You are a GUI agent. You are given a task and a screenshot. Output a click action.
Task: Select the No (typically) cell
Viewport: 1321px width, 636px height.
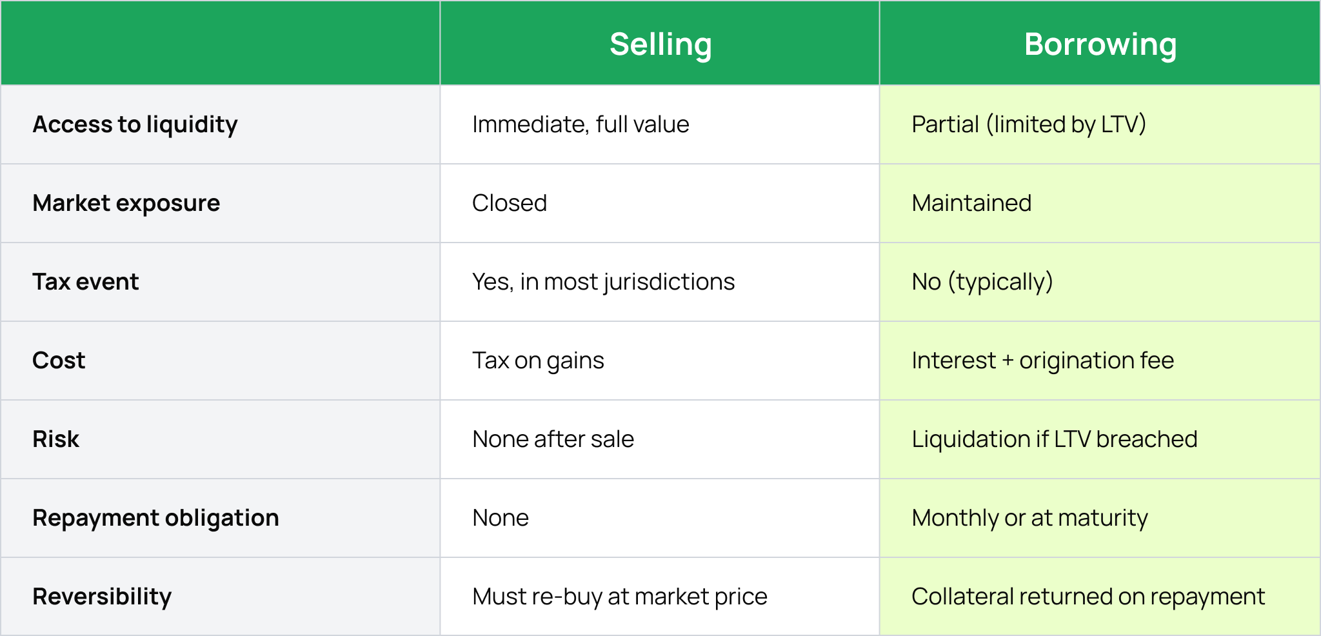(x=982, y=282)
